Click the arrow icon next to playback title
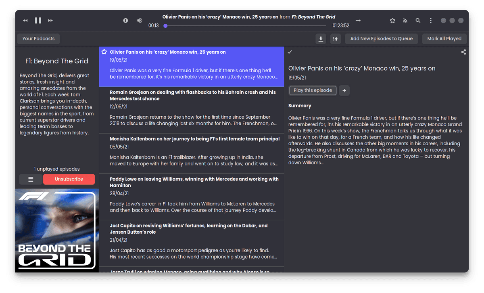 coord(358,20)
